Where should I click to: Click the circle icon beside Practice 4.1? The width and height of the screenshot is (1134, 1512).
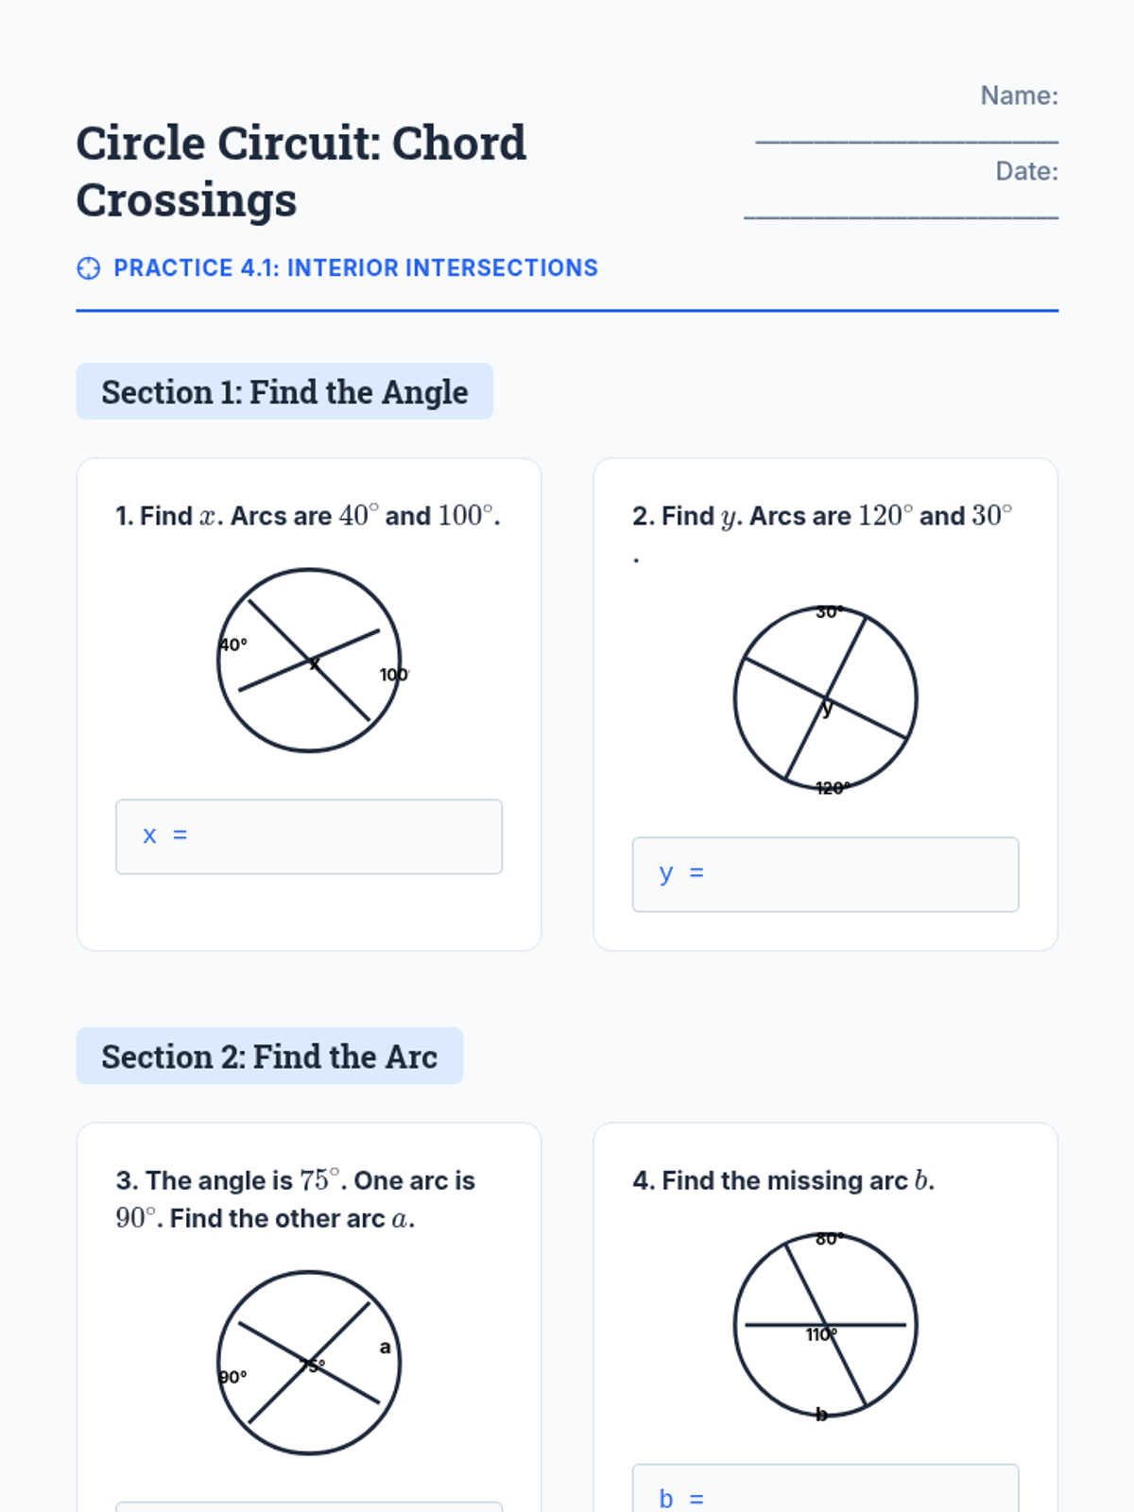pyautogui.click(x=88, y=268)
